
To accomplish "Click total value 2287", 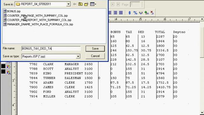I will [160, 36].
